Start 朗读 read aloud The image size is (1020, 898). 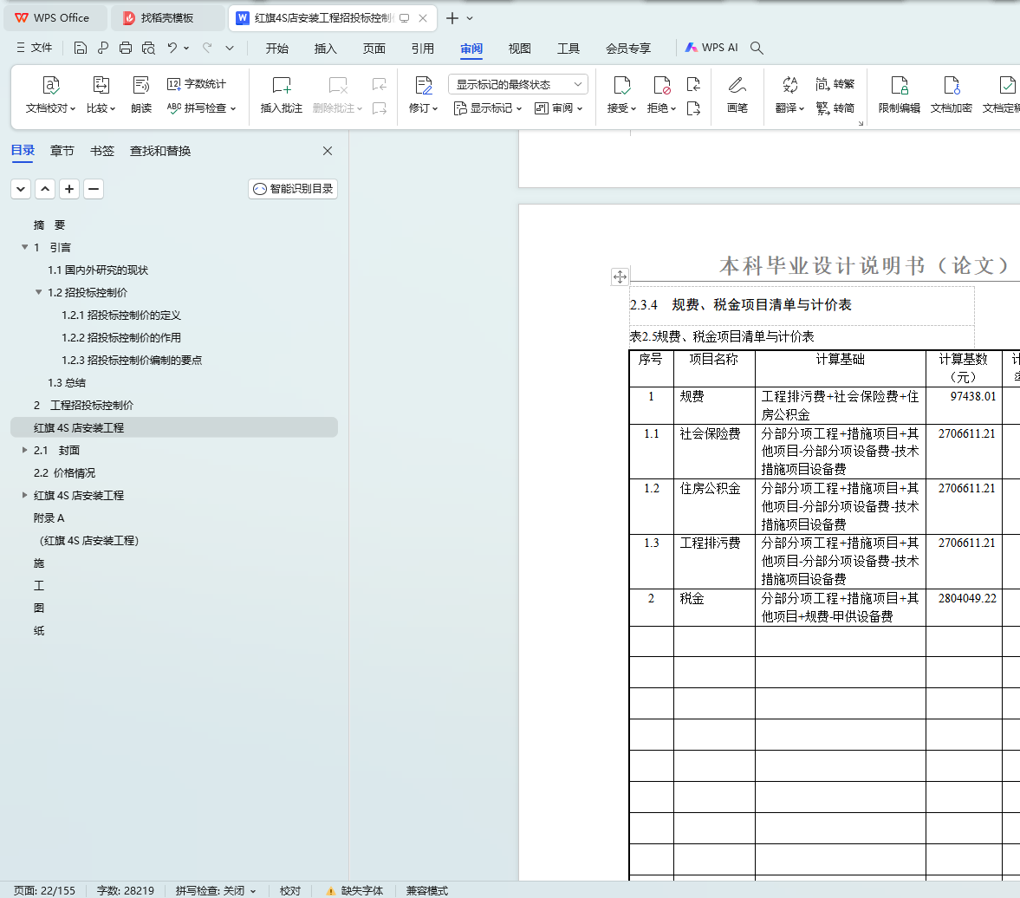click(x=141, y=95)
